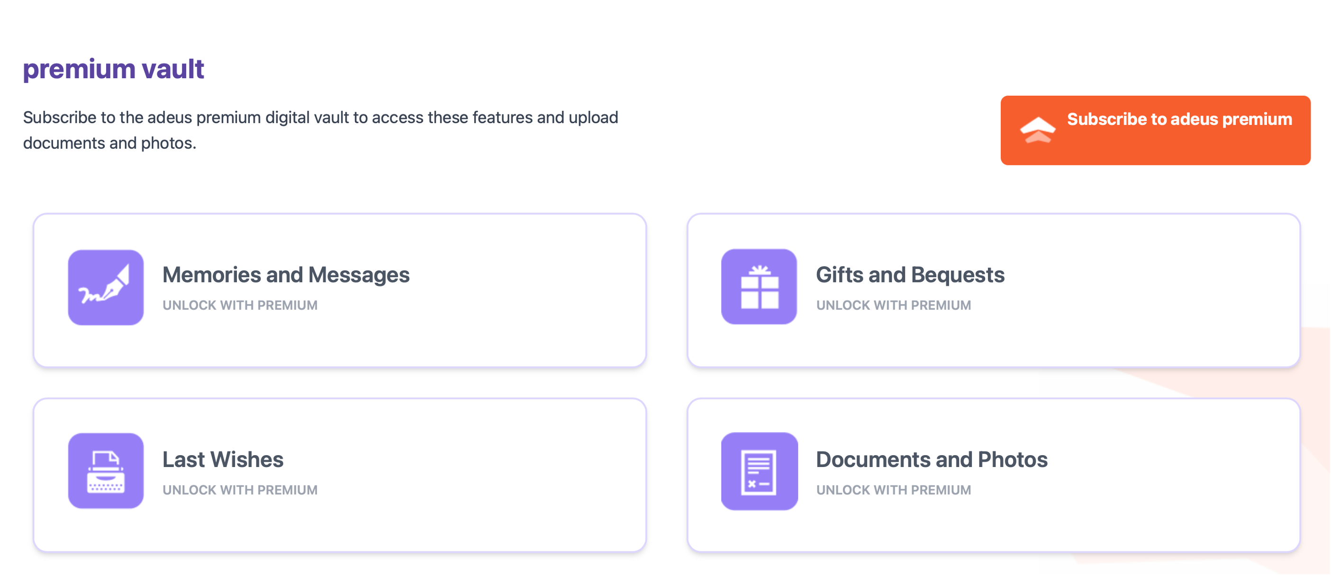
Task: Select the Gifts and Bequests gift icon
Action: pos(759,287)
